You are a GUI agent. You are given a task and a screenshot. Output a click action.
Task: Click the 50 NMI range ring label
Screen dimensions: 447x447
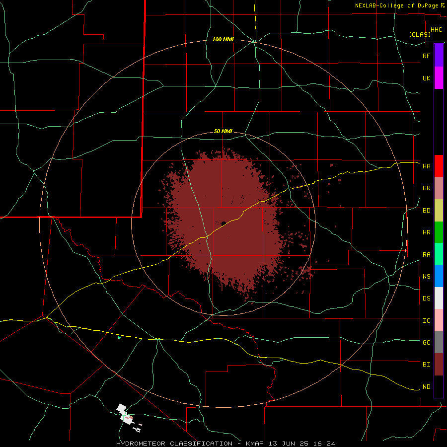pos(223,132)
